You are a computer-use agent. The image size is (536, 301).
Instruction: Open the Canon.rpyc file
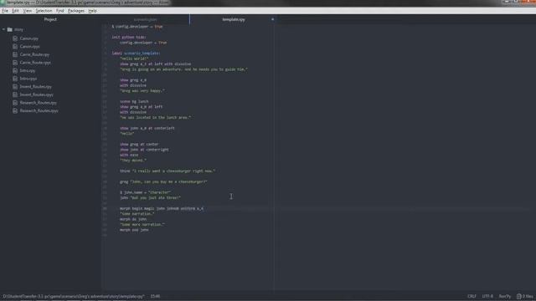pyautogui.click(x=30, y=47)
